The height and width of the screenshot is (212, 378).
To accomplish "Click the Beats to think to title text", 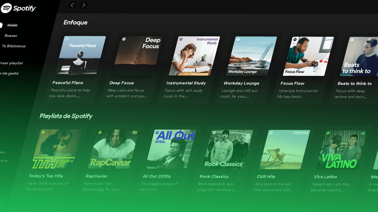I will 355,84.
